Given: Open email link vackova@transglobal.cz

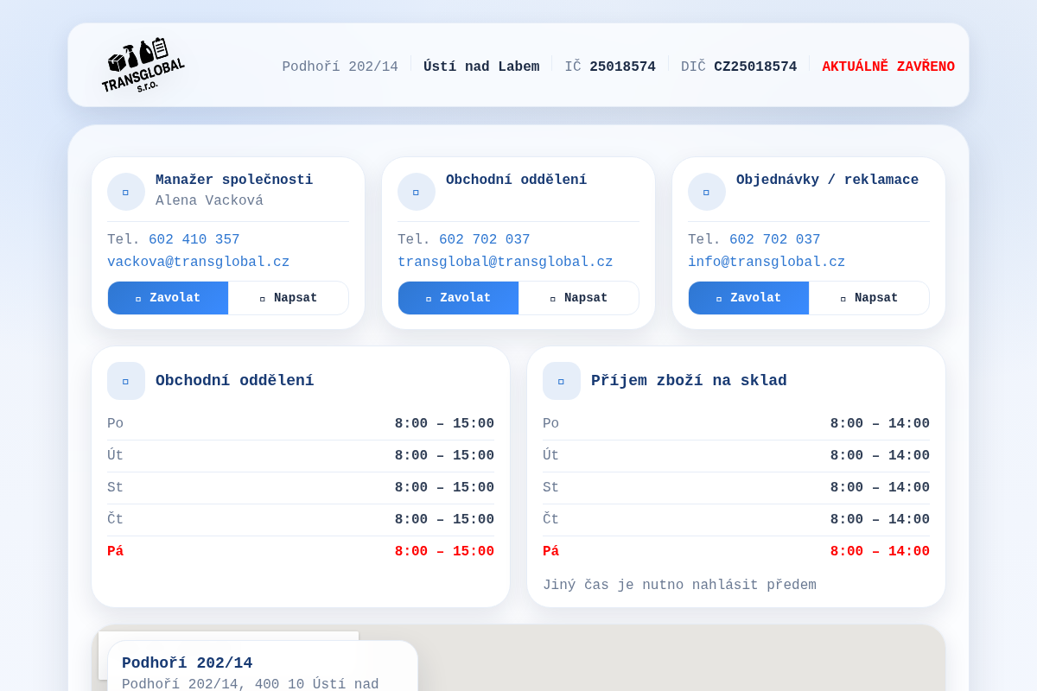Looking at the screenshot, I should point(199,262).
